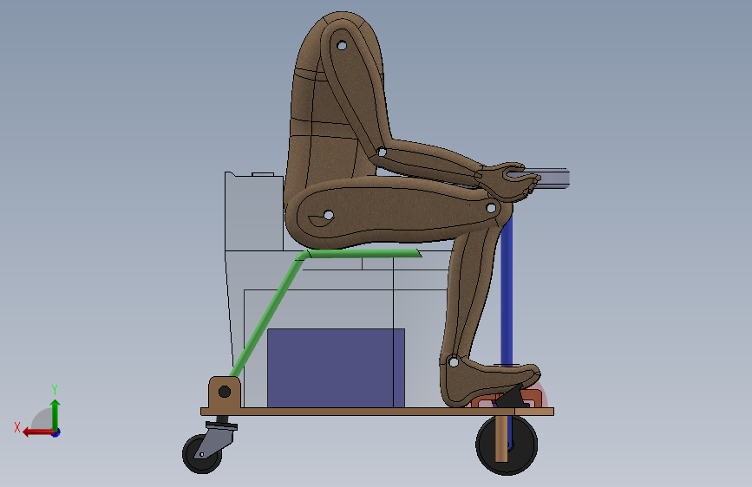Select the brown pivot bracket with hole

pos(224,392)
